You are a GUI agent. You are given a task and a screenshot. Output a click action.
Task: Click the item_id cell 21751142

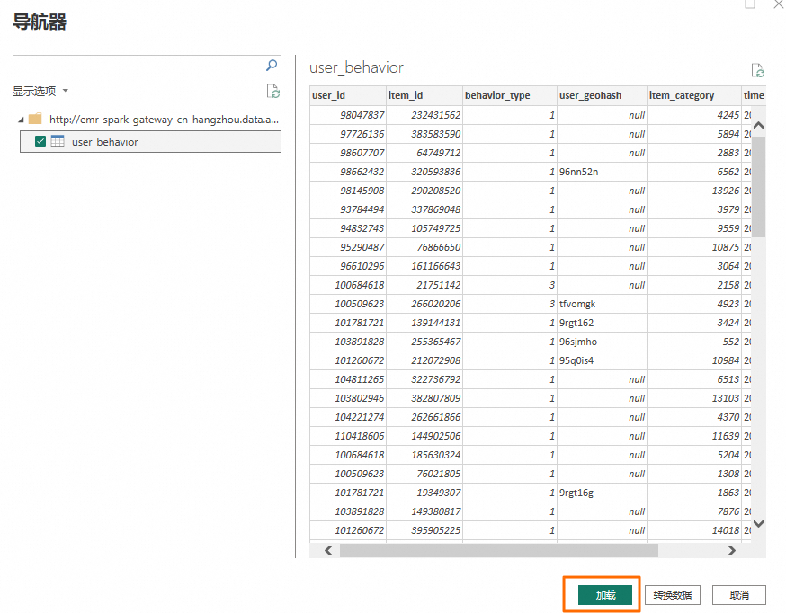tap(424, 285)
